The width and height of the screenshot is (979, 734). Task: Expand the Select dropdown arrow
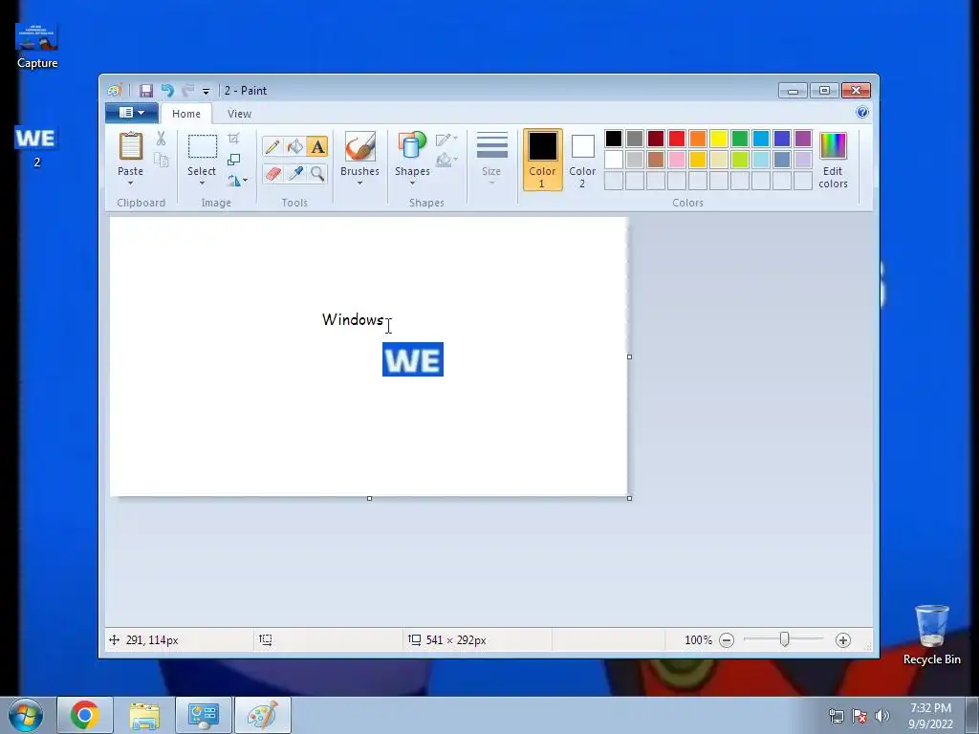tap(203, 183)
